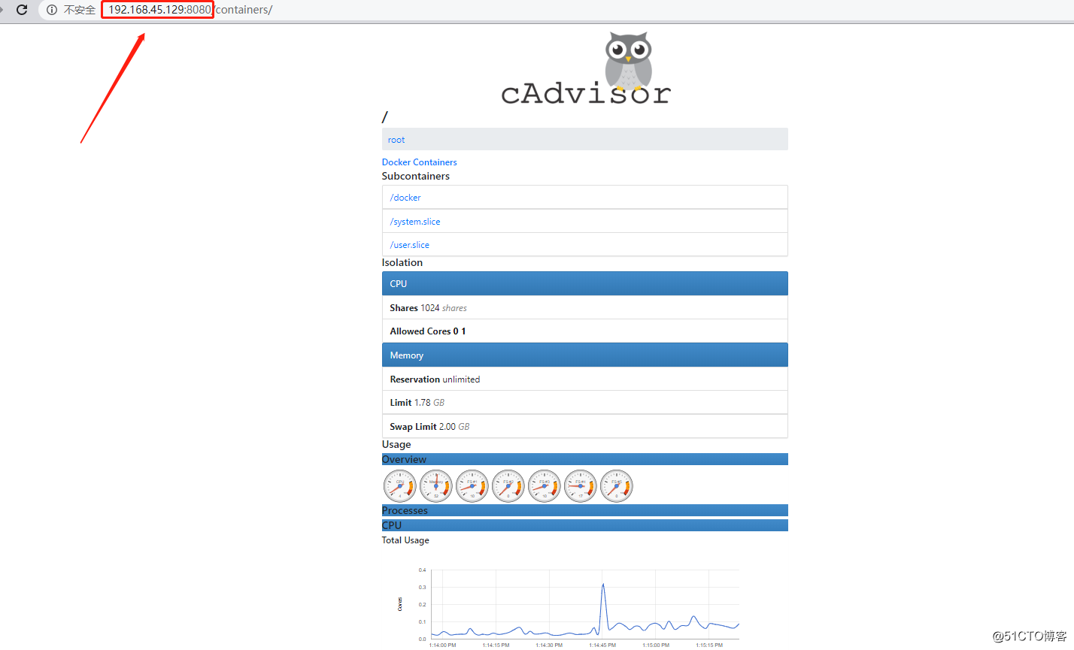Click the Processes section header

tap(584, 510)
